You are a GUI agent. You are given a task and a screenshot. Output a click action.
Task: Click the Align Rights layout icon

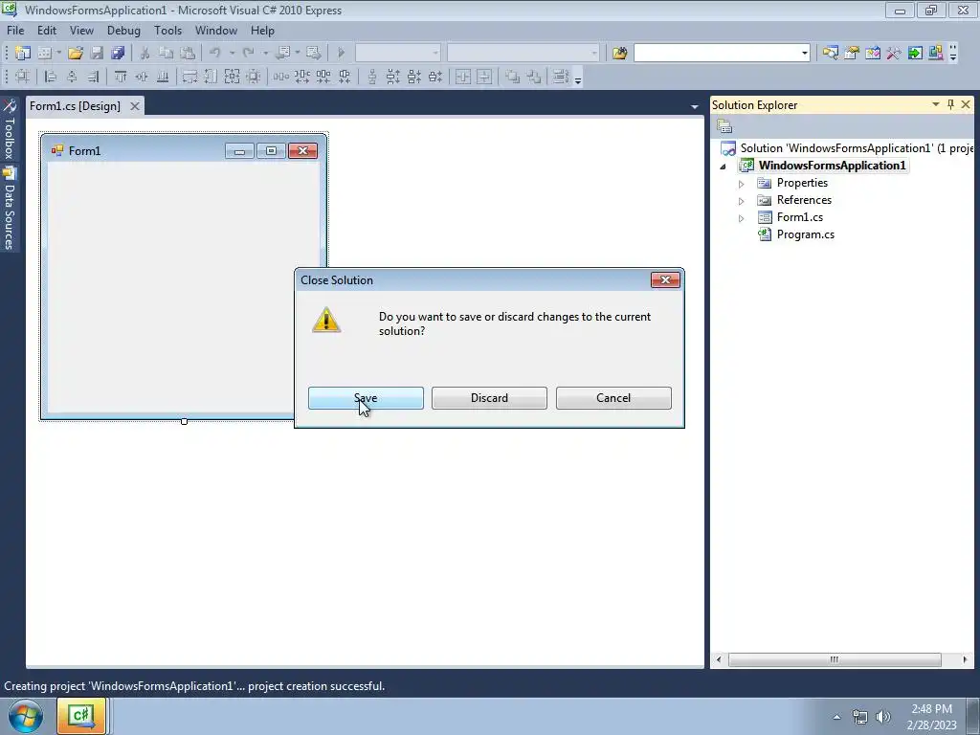[x=93, y=77]
